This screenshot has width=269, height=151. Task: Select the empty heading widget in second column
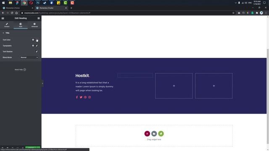pyautogui.click(x=135, y=75)
